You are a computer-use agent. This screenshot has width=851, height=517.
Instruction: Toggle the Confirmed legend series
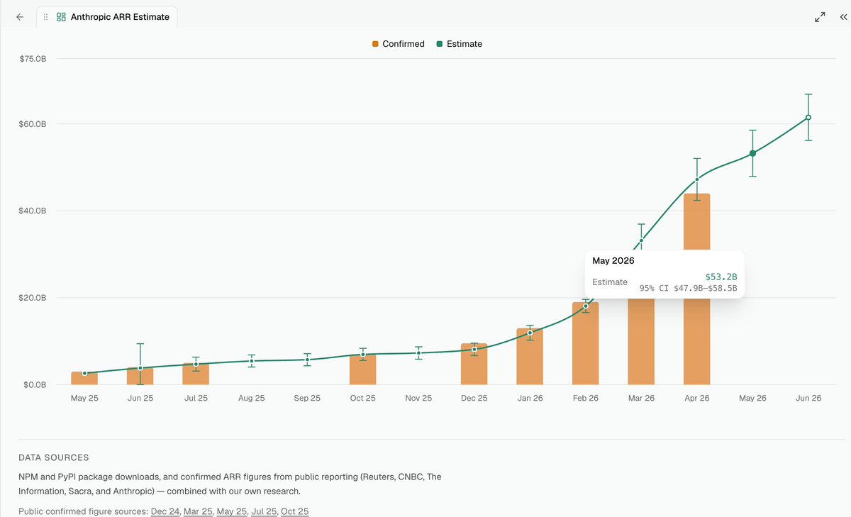(398, 44)
